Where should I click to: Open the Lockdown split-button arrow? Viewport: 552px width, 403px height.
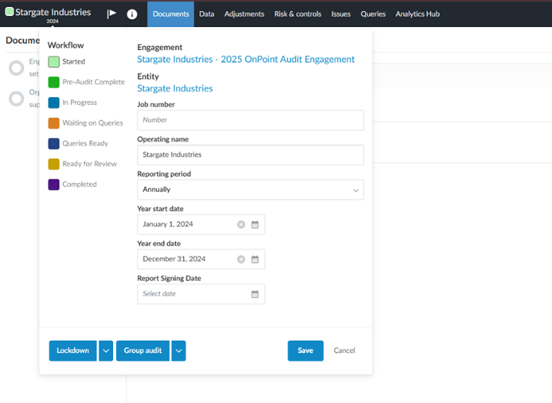[106, 350]
